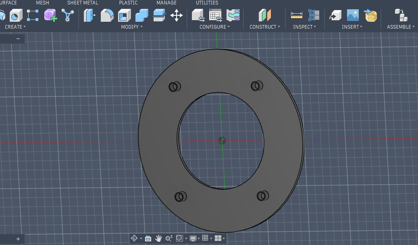The image size is (418, 245).
Task: Switch to the SURFACE tab
Action: (x=8, y=3)
